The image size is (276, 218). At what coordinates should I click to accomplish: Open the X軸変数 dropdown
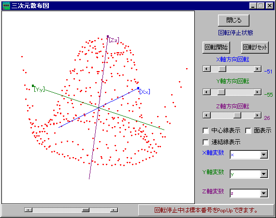coord(263,155)
